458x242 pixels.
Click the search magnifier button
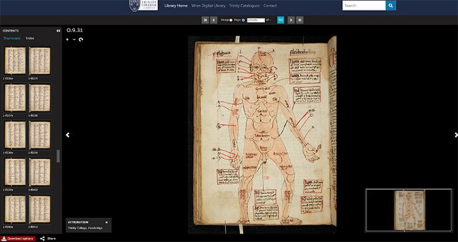(391, 6)
